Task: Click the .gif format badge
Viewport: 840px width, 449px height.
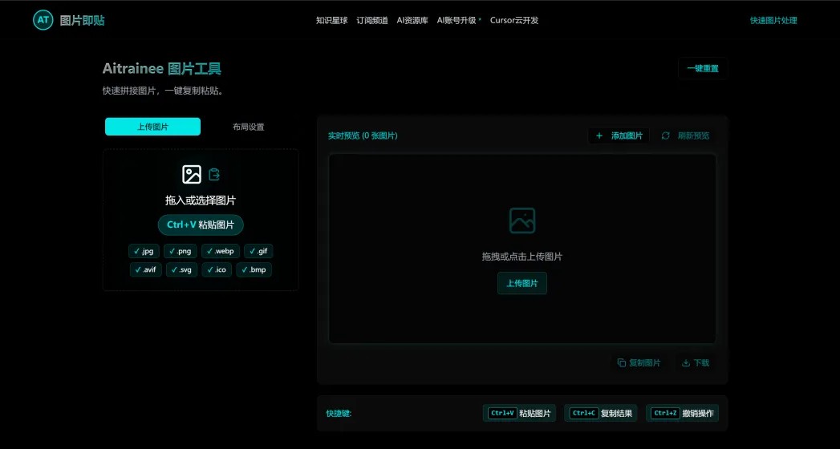Action: pos(259,251)
